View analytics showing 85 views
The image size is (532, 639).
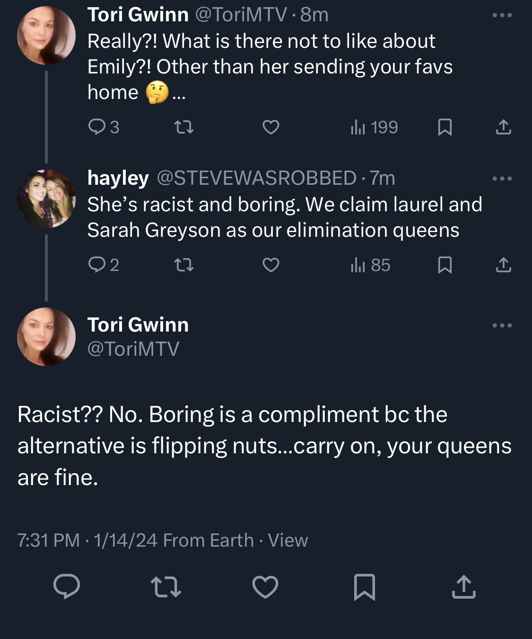370,265
